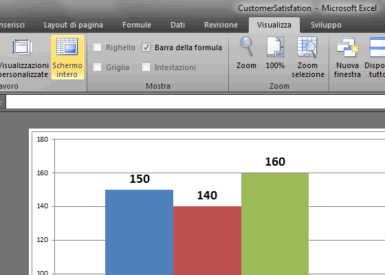Enable the Righello checkbox
The height and width of the screenshot is (275, 385).
pos(97,47)
